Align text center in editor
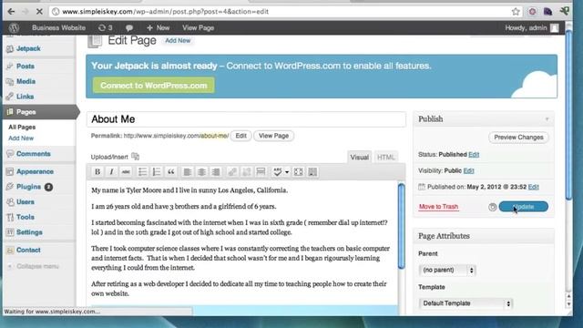Viewport: 583px width, 328px height. click(x=201, y=172)
